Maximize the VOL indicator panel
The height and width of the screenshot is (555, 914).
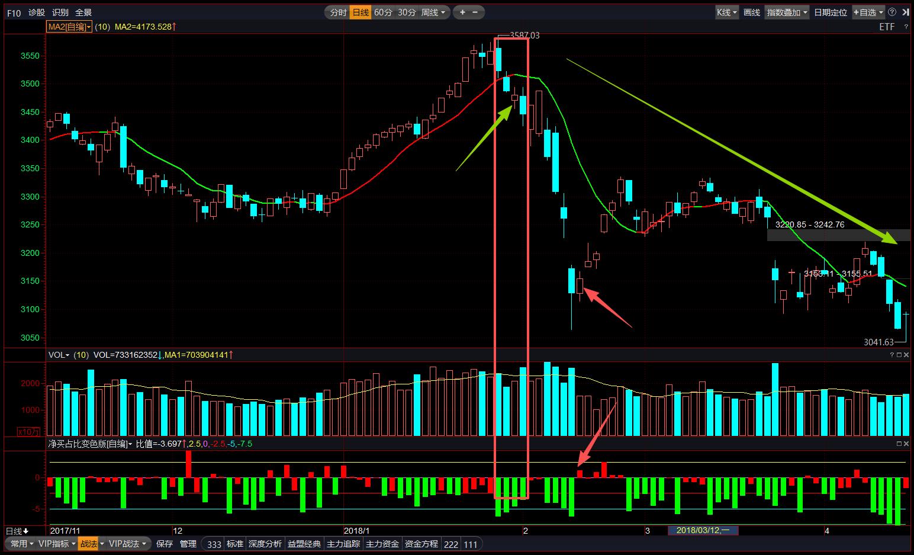click(x=899, y=355)
